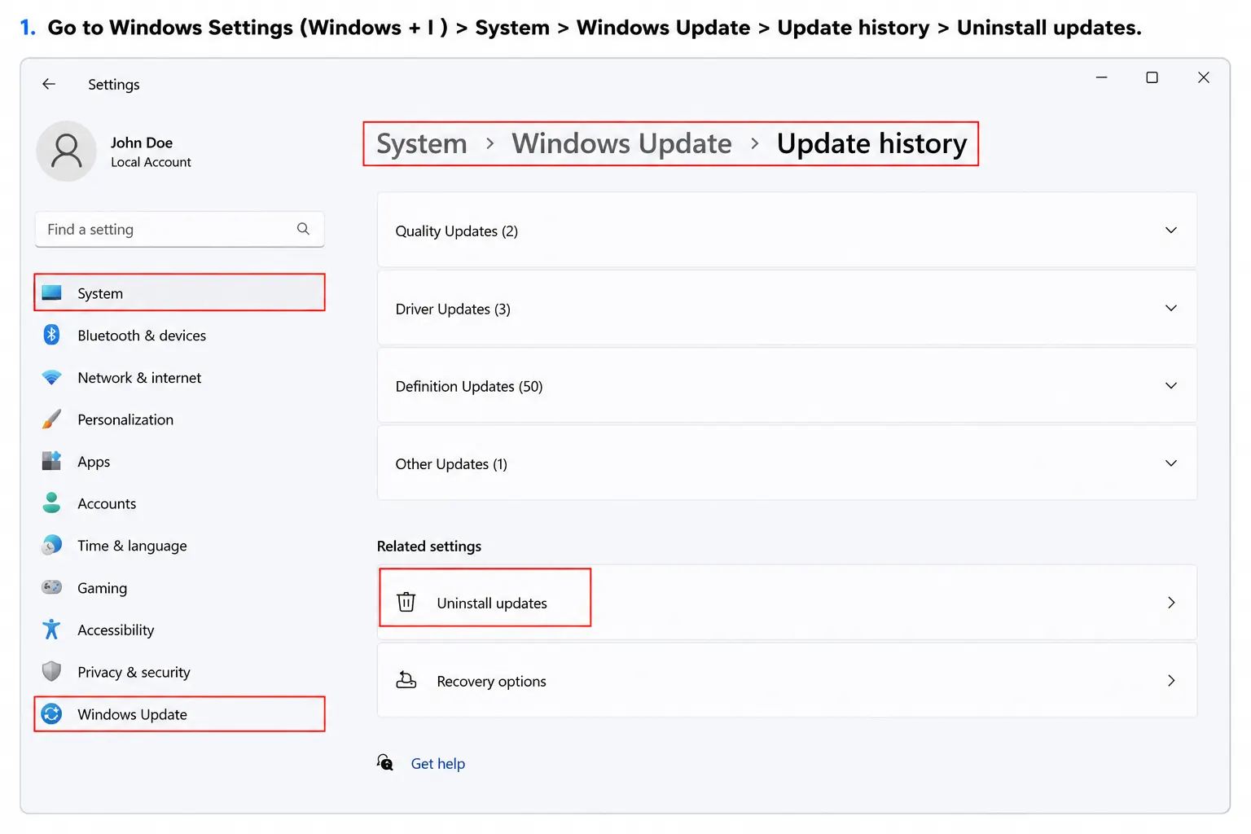The height and width of the screenshot is (834, 1251).
Task: Go to Personalization
Action: pyautogui.click(x=179, y=419)
